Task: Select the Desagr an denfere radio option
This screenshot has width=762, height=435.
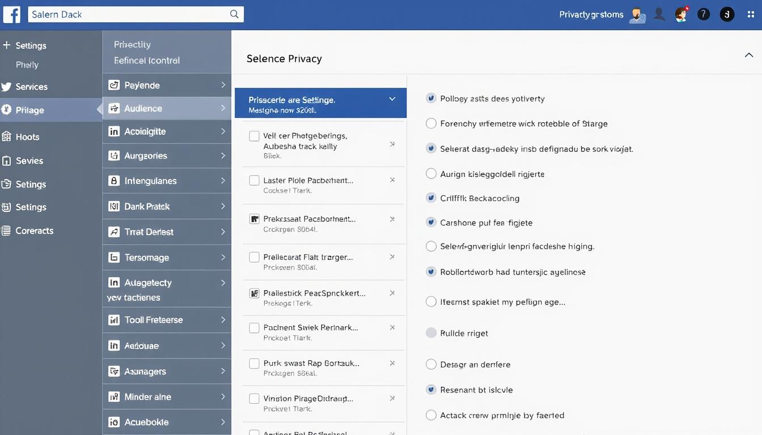Action: coord(431,364)
